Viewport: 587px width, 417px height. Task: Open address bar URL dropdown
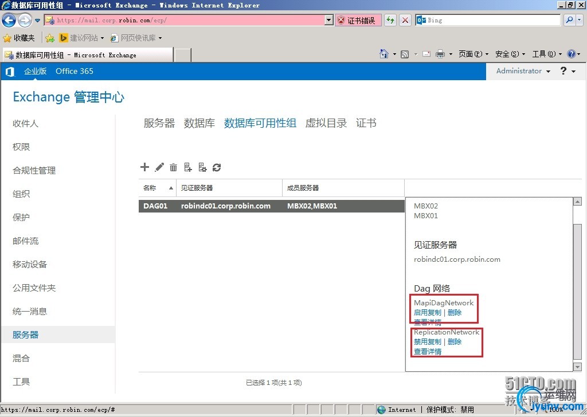pyautogui.click(x=328, y=20)
